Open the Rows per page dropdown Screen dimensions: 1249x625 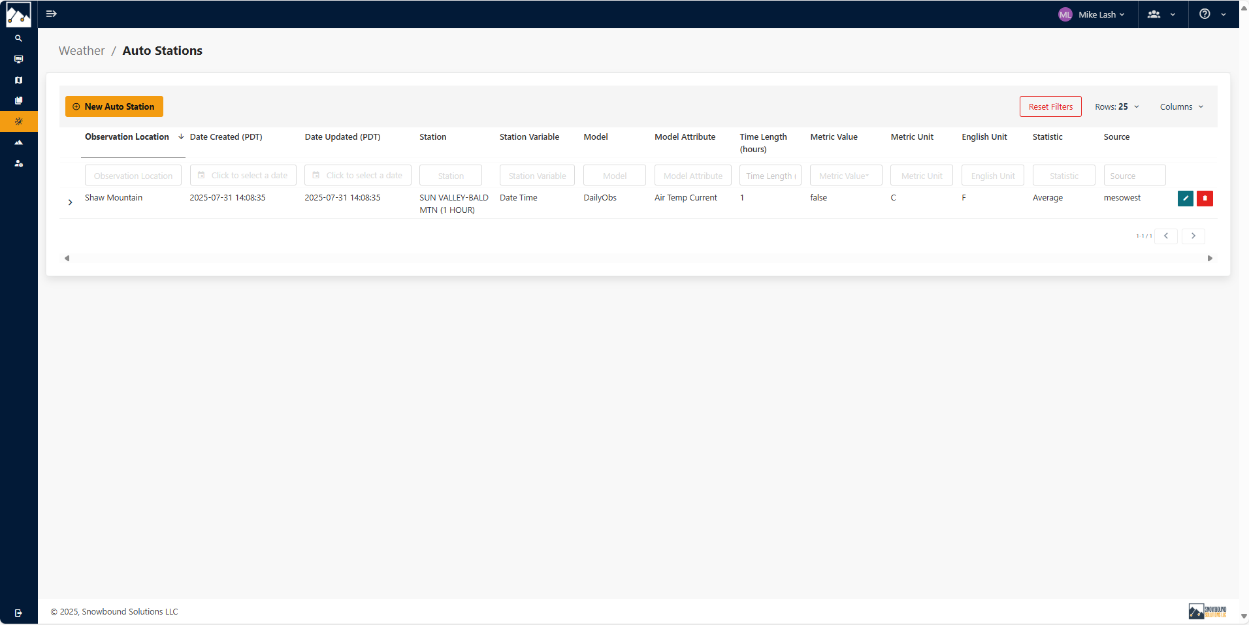[1117, 106]
